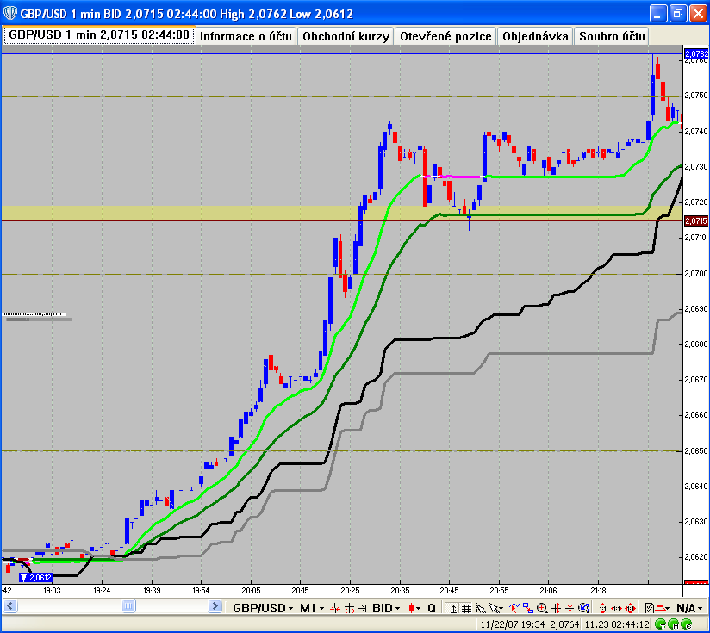Click the magnifier zoom-in icon
The image size is (710, 633).
coord(542,609)
